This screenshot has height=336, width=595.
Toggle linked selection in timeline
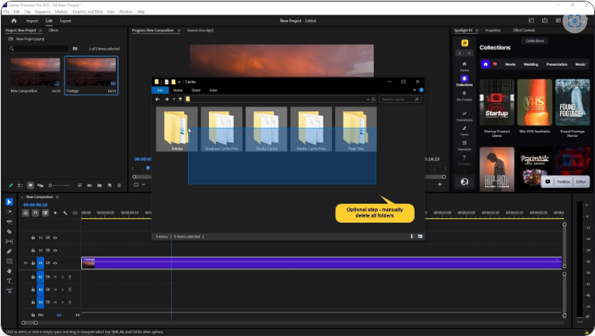[45, 213]
